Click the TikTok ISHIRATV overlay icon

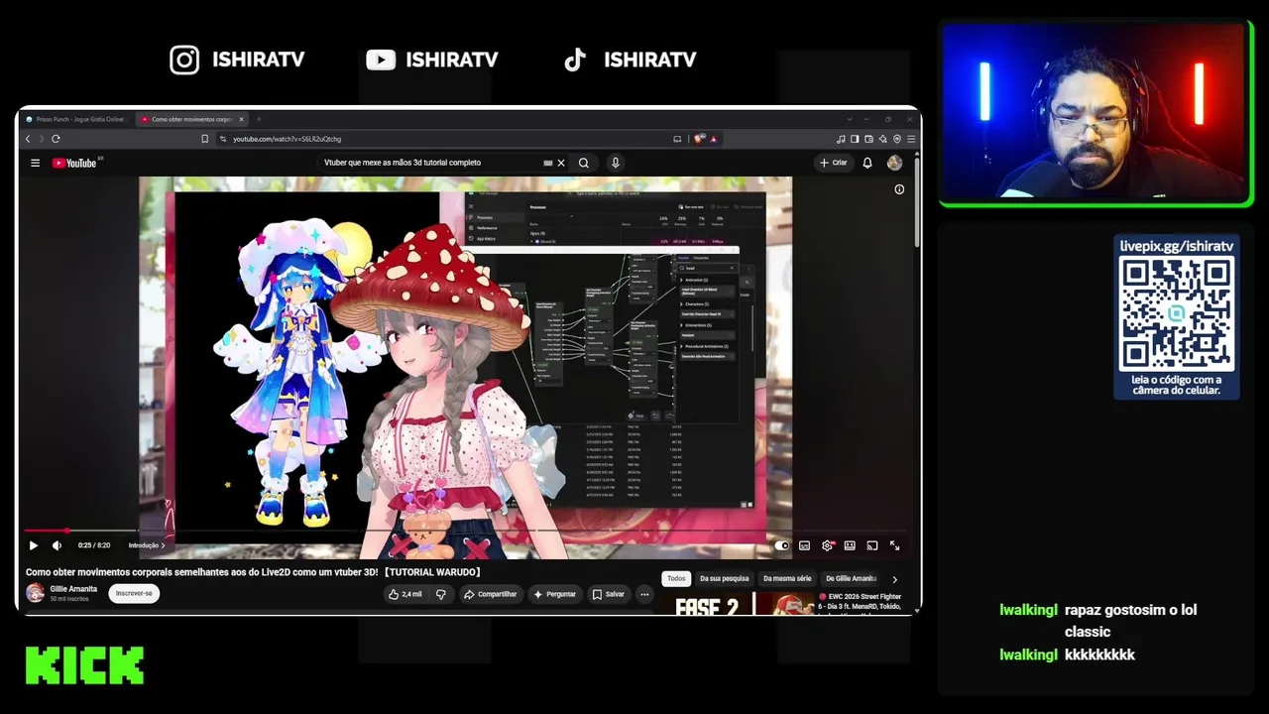[575, 59]
